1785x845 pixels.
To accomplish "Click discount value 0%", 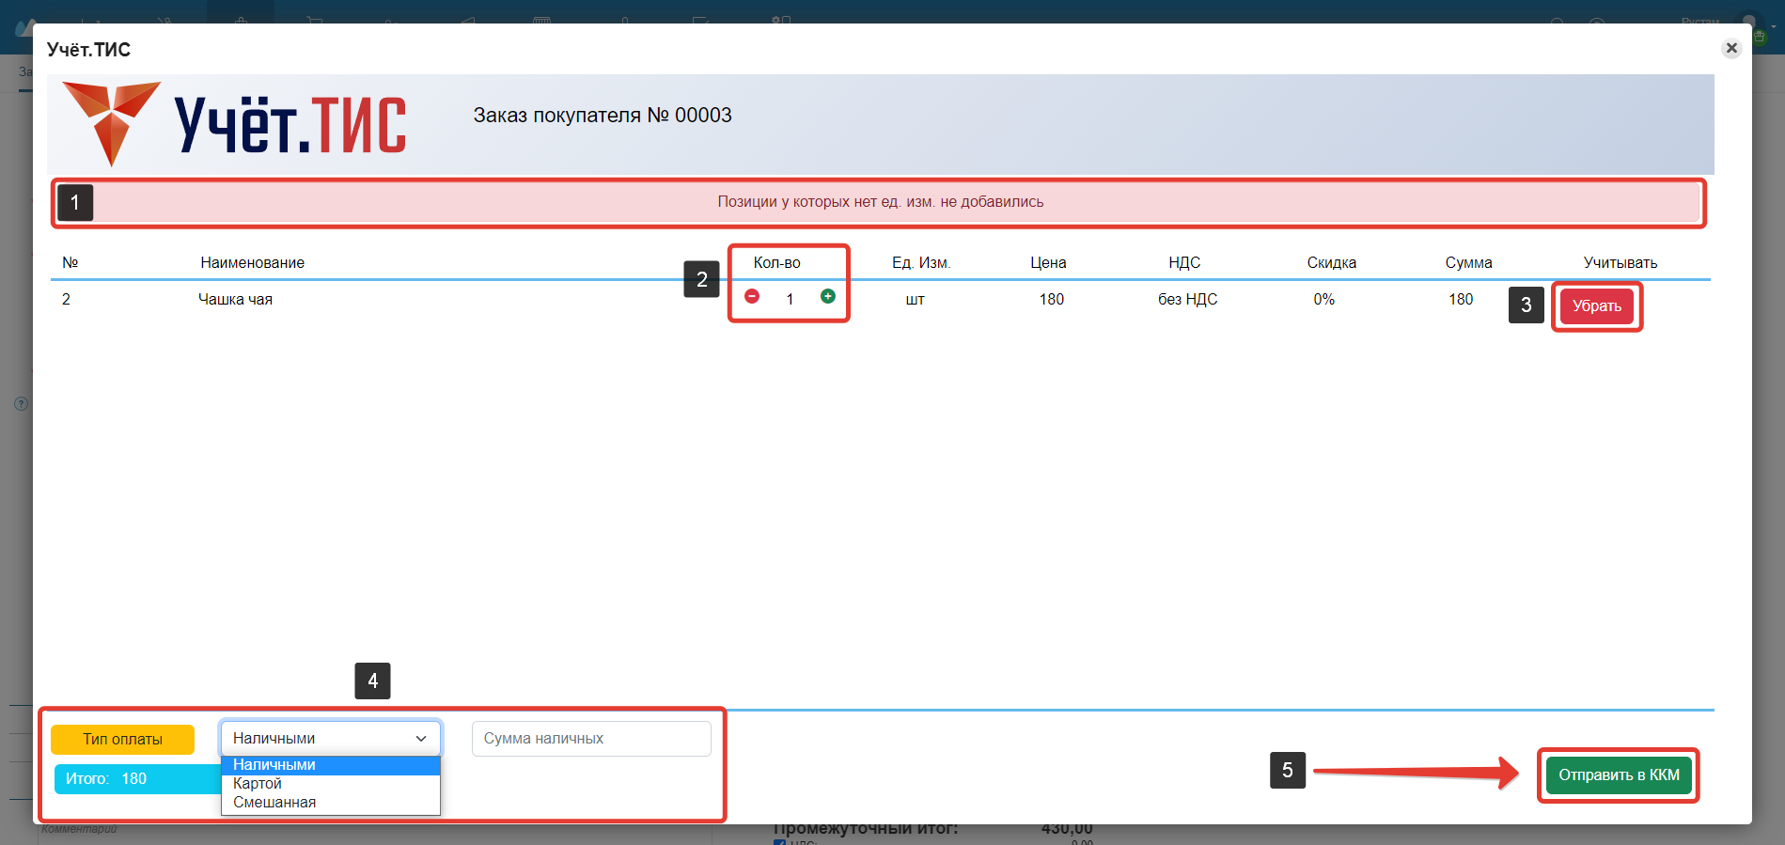I will tap(1323, 300).
